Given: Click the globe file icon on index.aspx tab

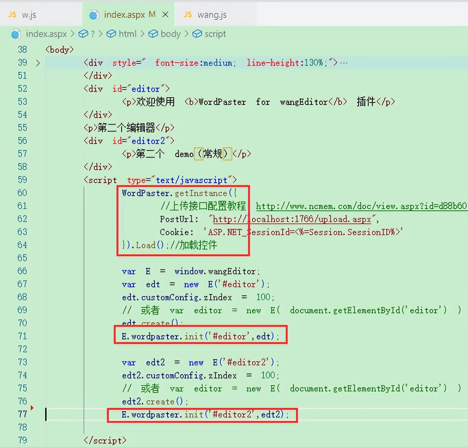Looking at the screenshot, I should [x=94, y=14].
